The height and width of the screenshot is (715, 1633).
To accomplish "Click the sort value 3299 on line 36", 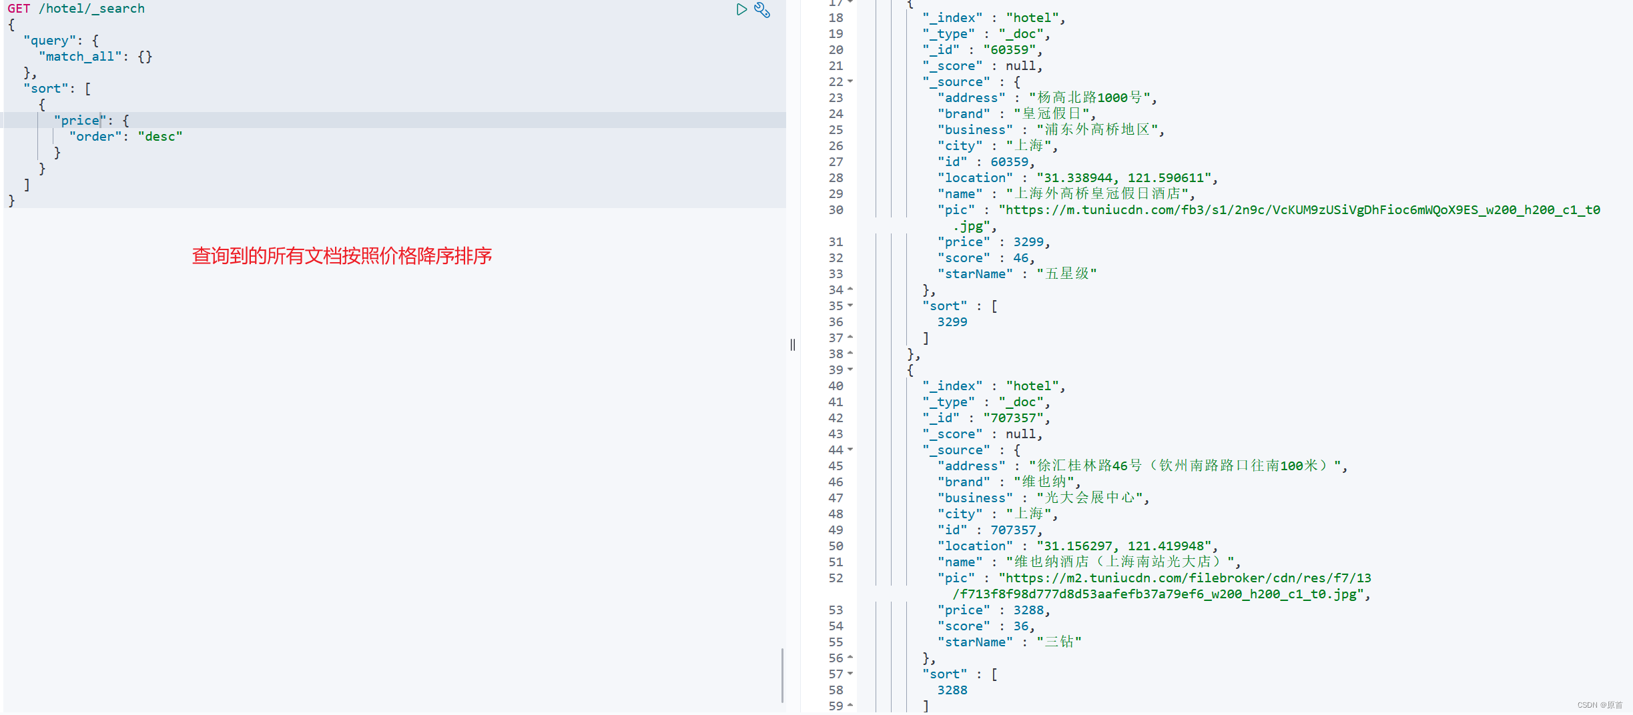I will [x=952, y=322].
